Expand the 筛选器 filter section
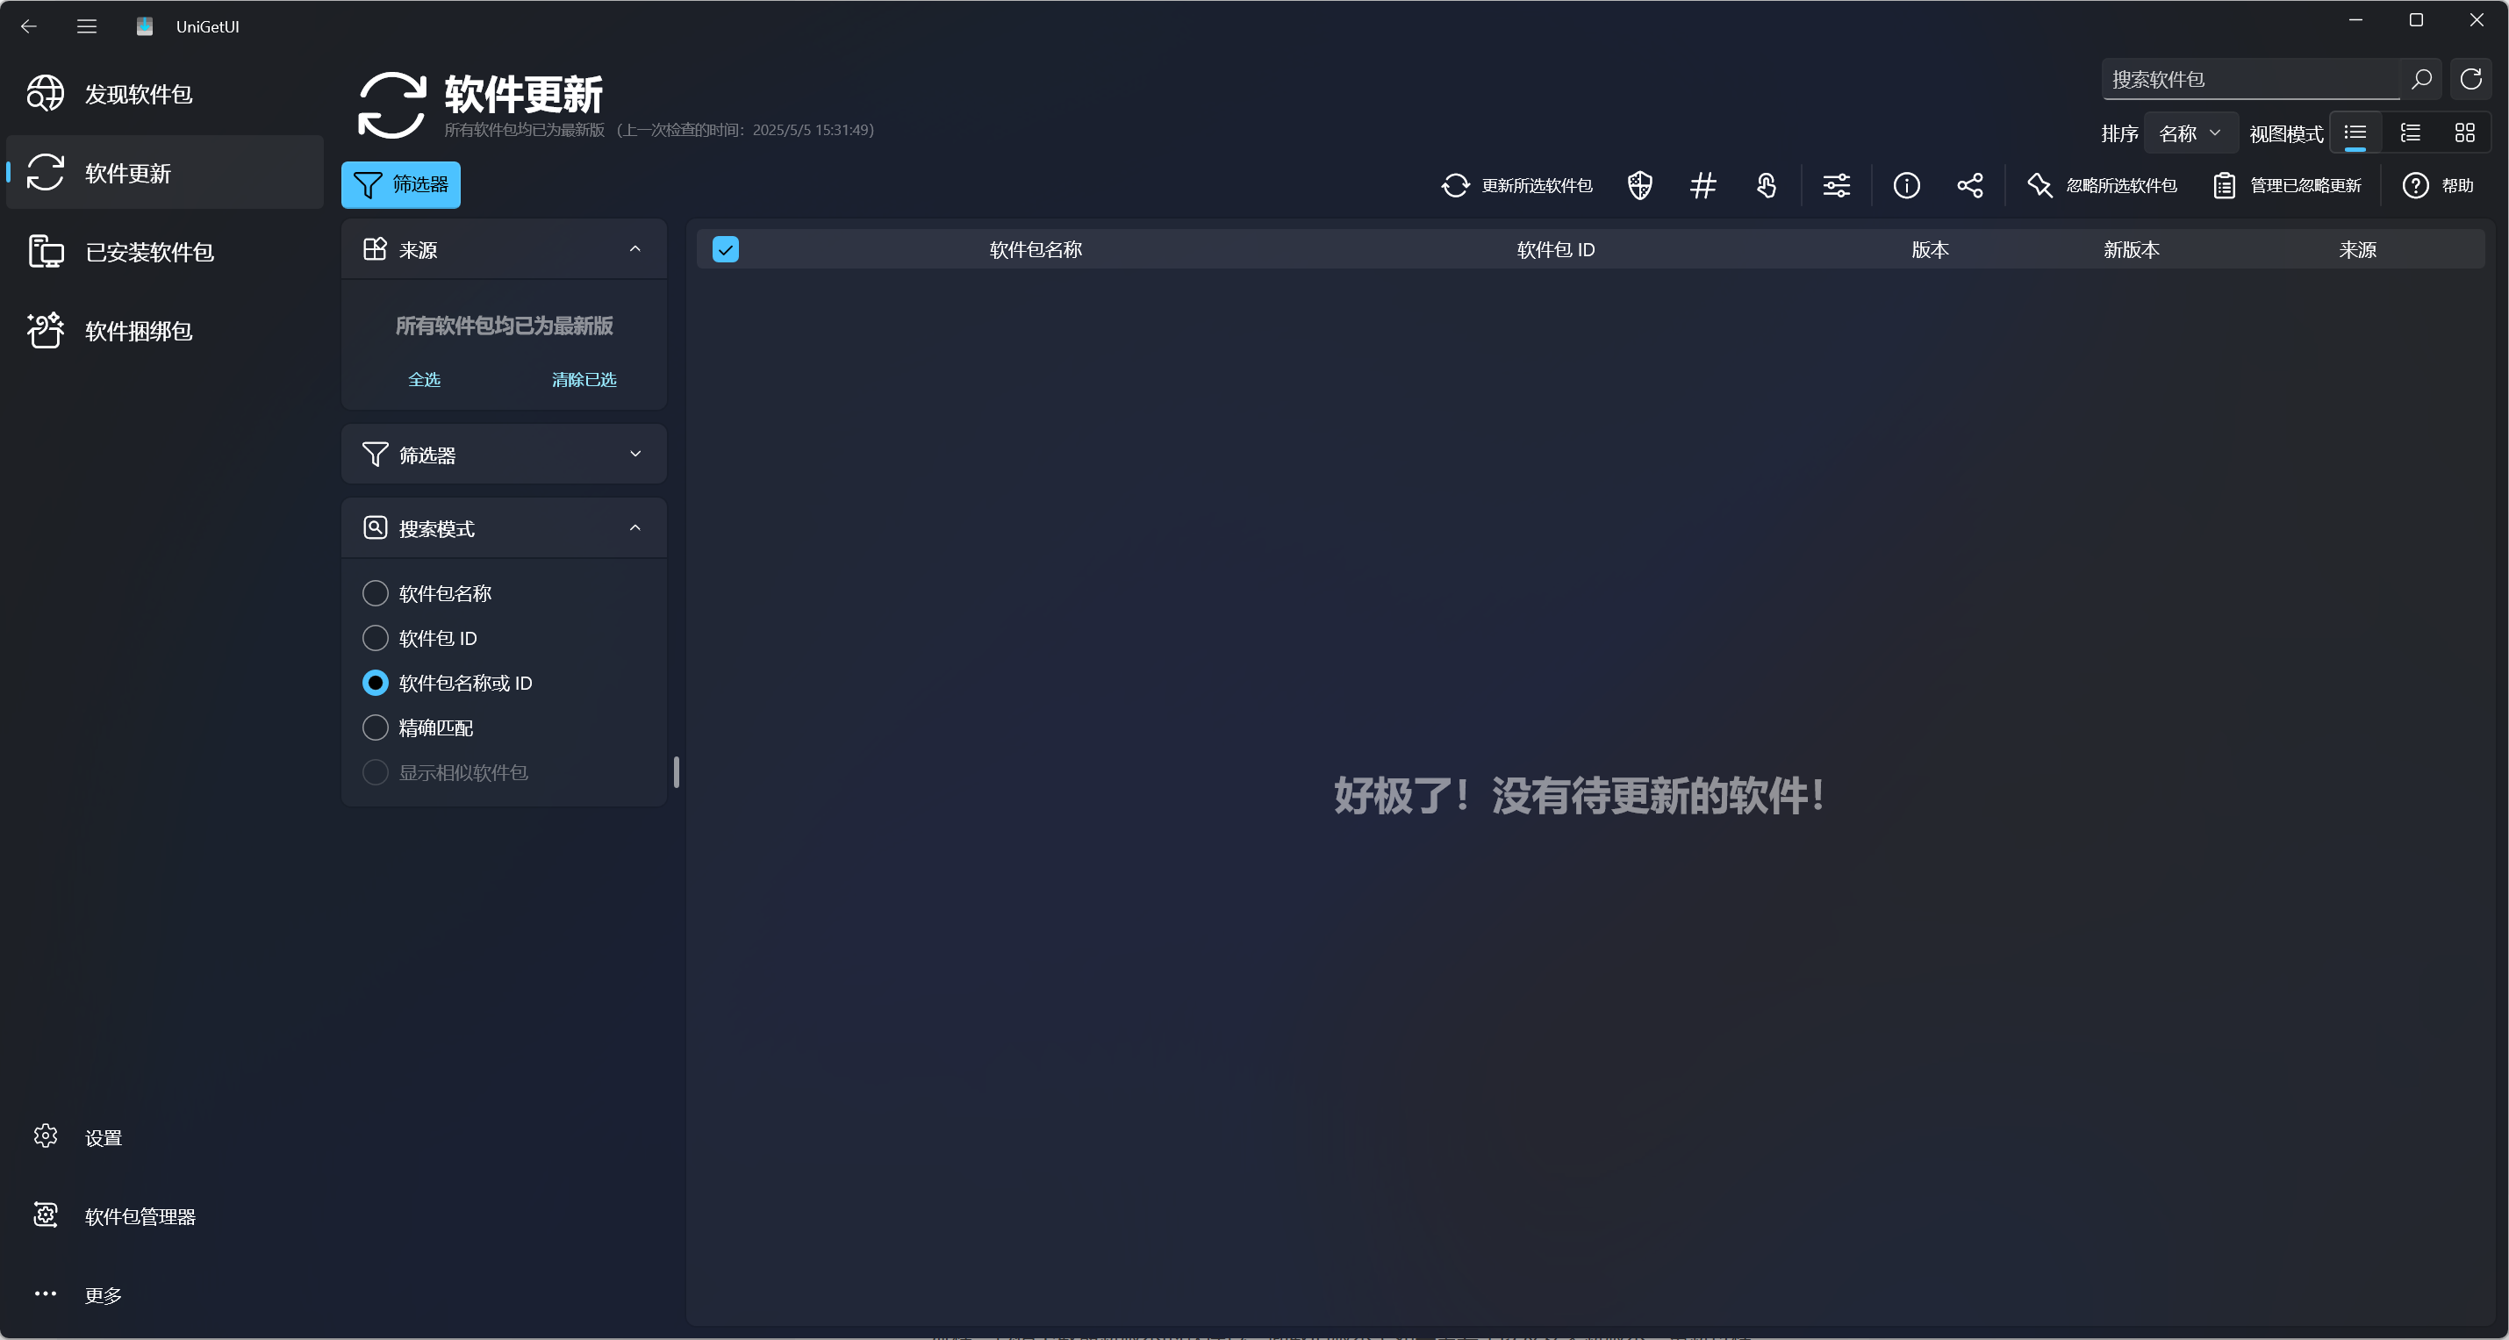 504,454
